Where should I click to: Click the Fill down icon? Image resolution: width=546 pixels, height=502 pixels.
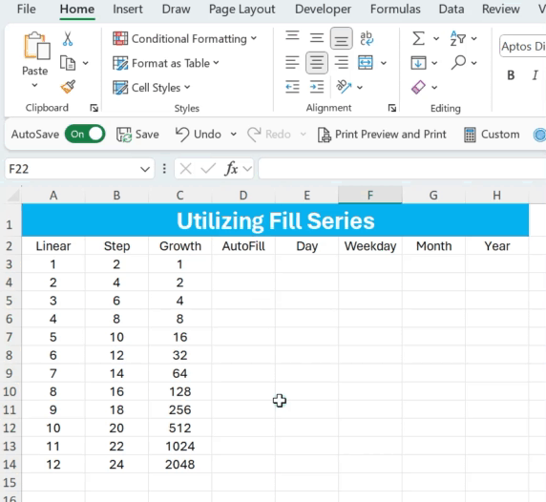(418, 63)
